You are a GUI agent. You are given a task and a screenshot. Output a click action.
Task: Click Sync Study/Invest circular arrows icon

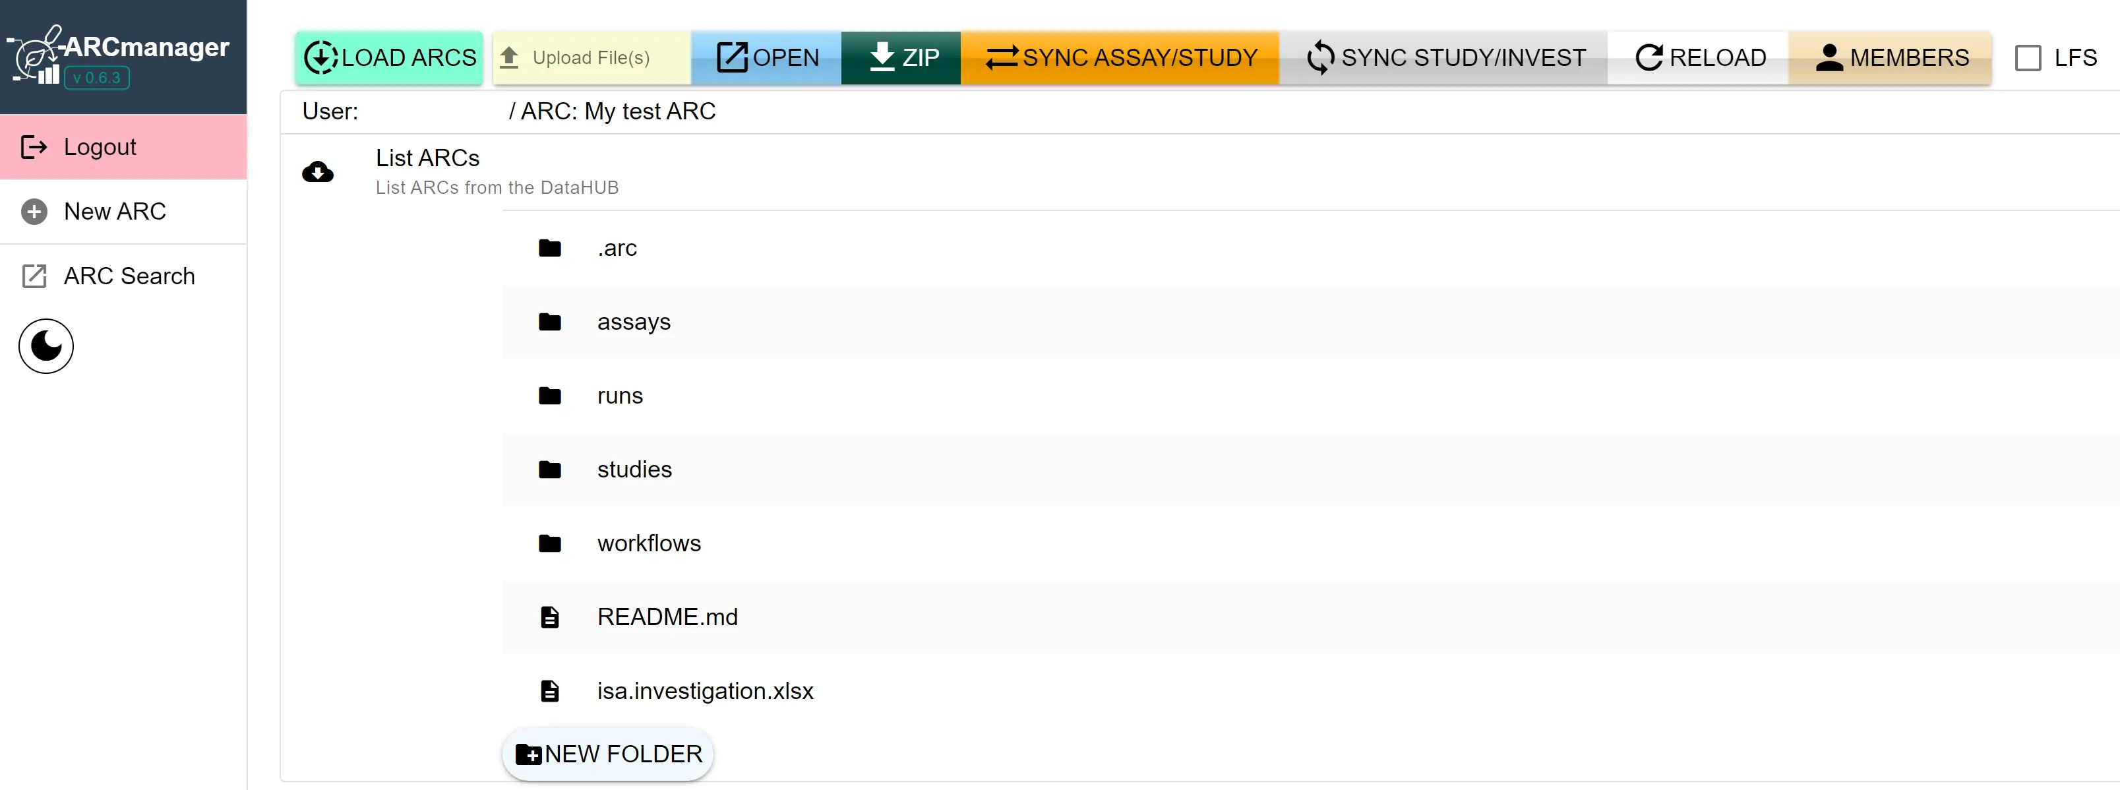pyautogui.click(x=1320, y=57)
